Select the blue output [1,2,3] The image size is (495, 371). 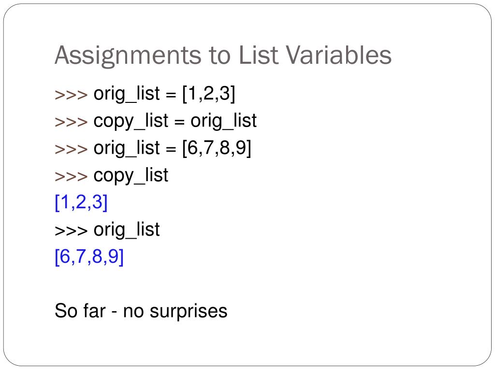click(81, 202)
